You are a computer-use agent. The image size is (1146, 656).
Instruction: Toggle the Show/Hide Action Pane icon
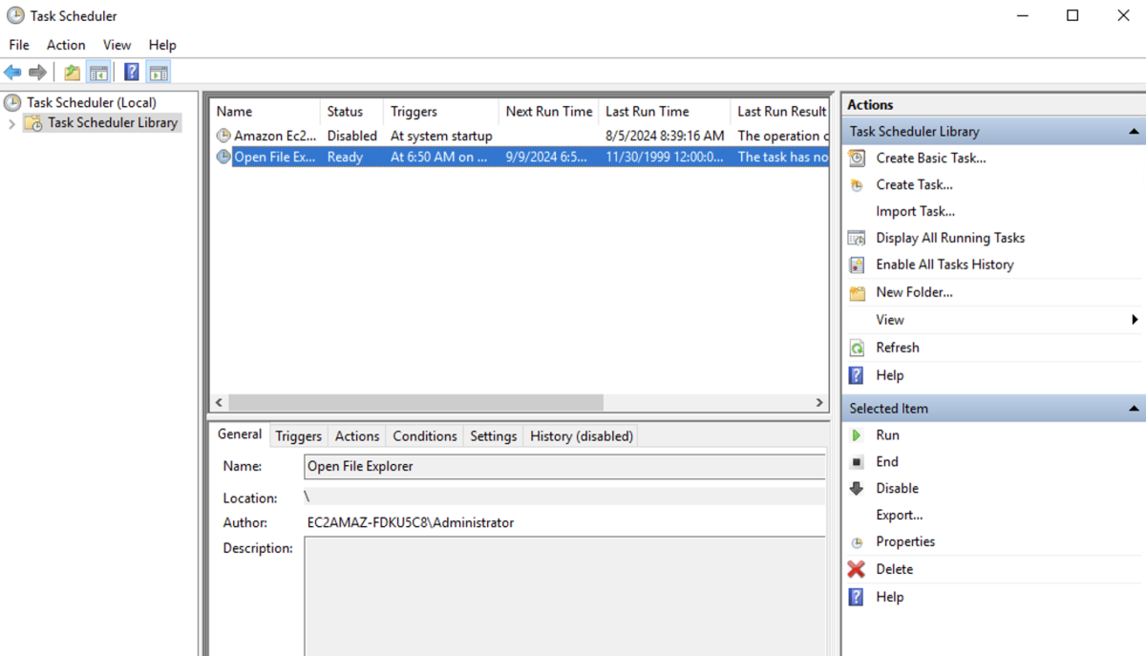(x=159, y=73)
